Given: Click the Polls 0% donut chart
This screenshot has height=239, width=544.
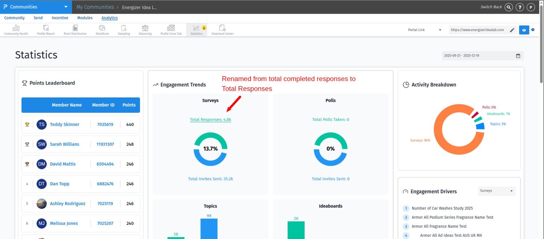Looking at the screenshot, I should click(x=330, y=149).
